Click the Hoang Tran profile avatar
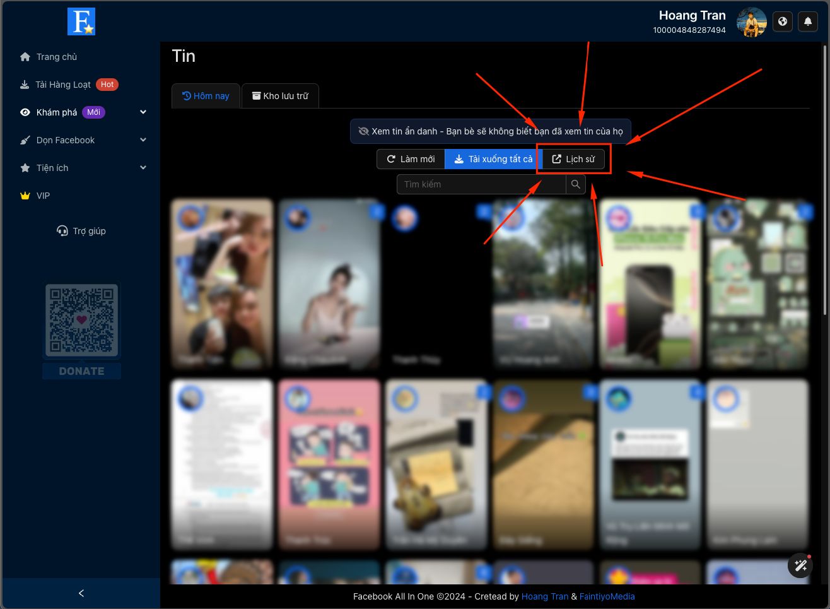 pos(752,23)
